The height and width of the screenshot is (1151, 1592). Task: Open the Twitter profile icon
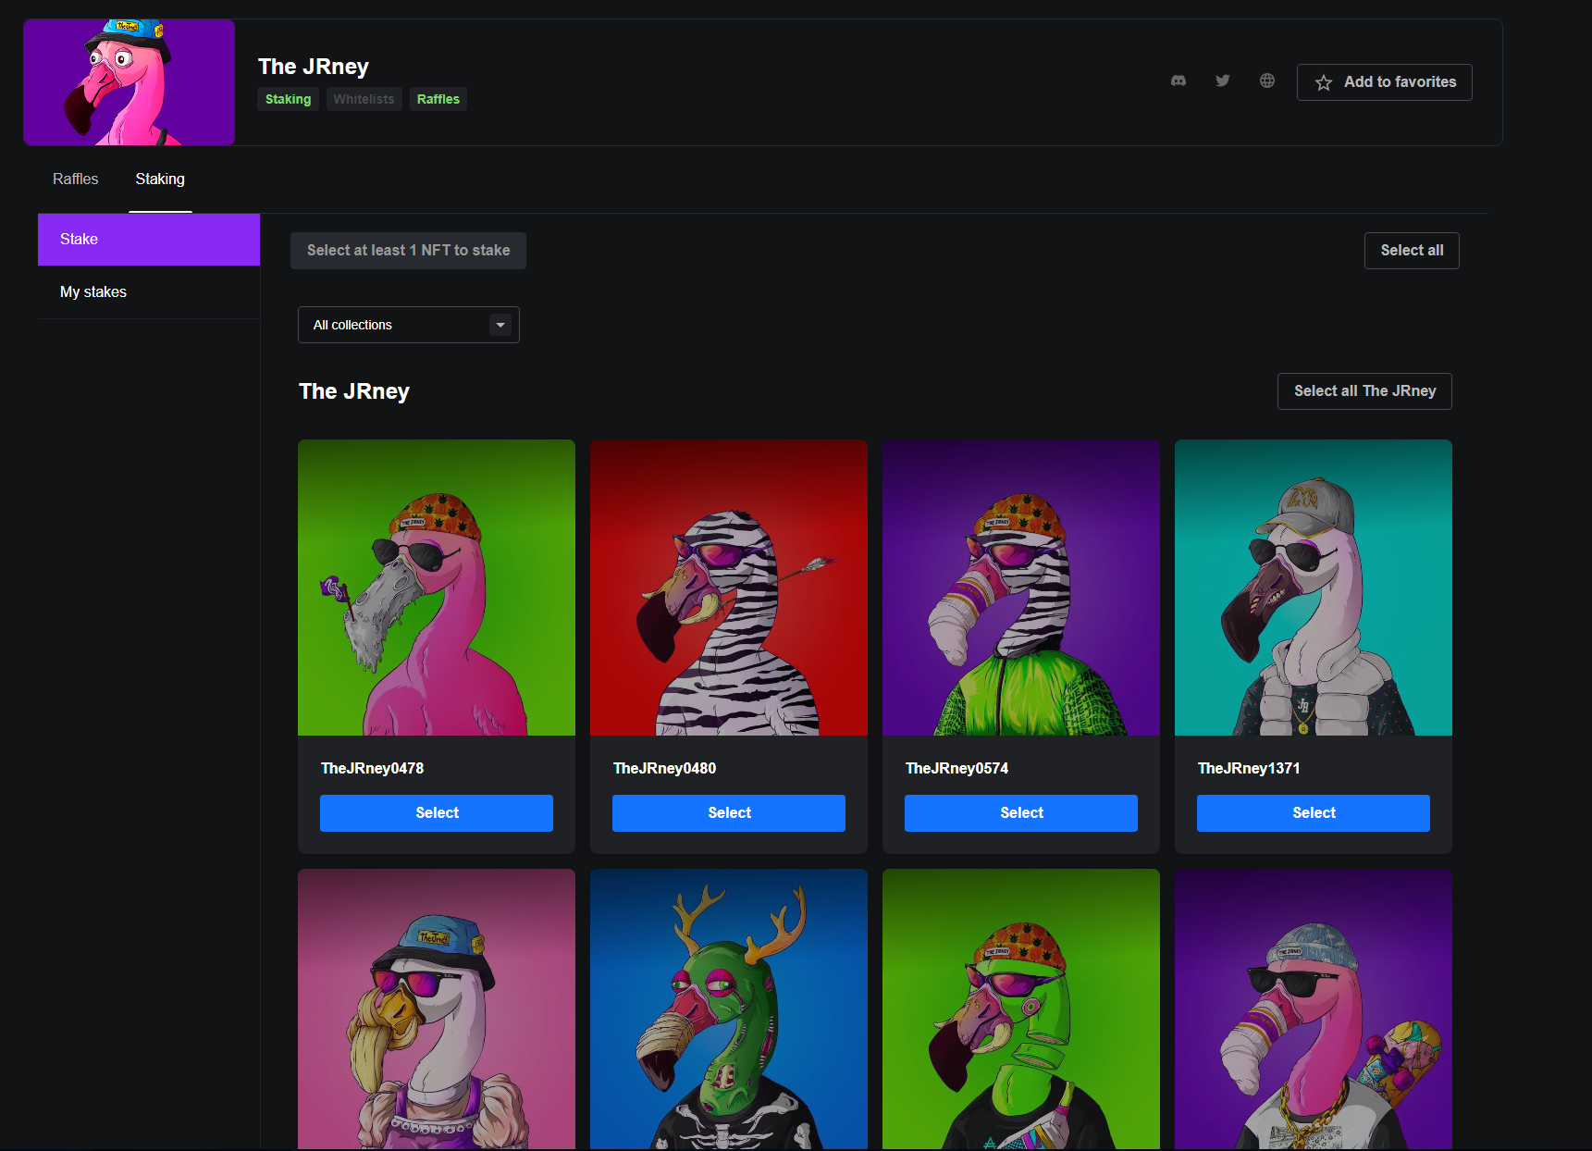pyautogui.click(x=1222, y=81)
